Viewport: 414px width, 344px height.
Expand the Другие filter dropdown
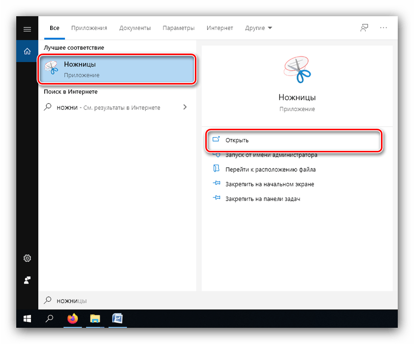click(258, 28)
